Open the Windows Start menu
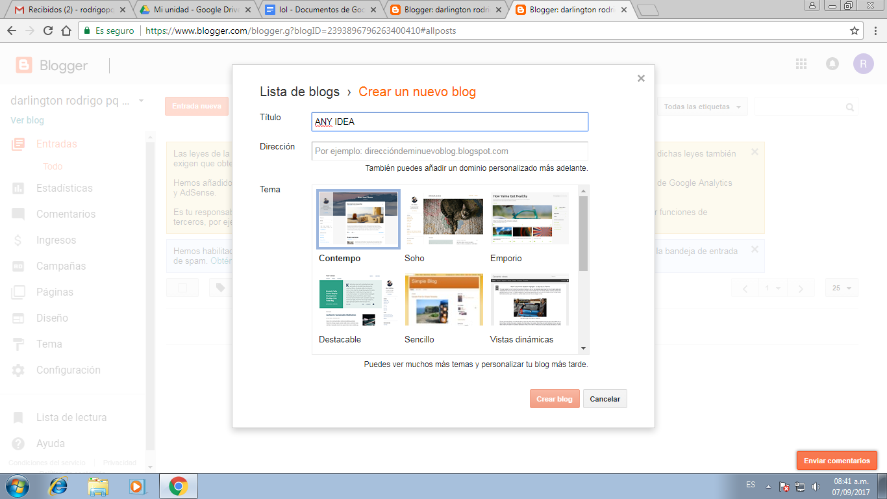887x499 pixels. 18,486
